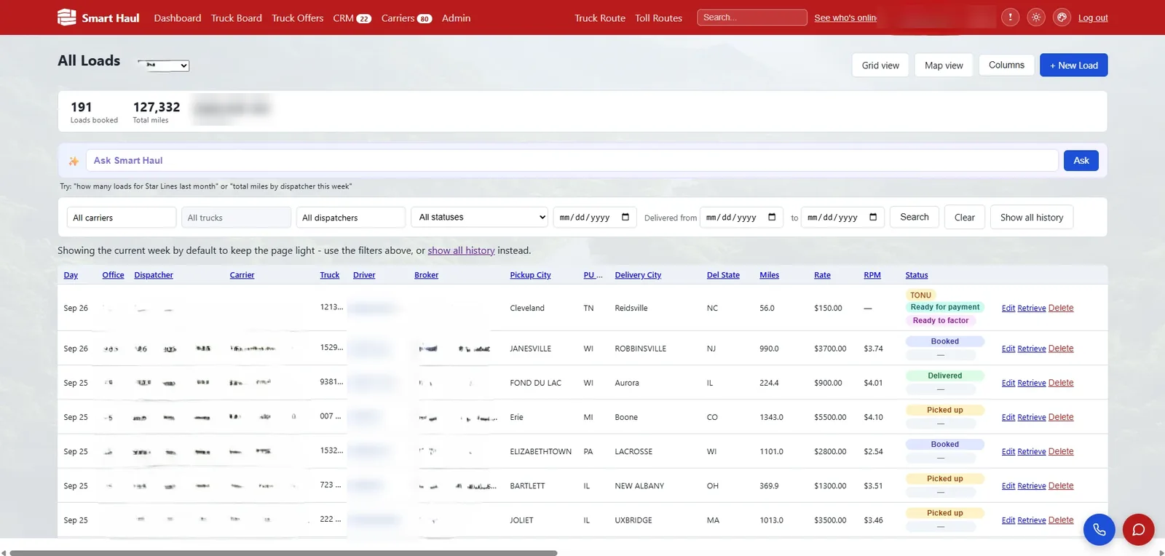
Task: Click the Smart Haul logo icon
Action: coord(66,17)
